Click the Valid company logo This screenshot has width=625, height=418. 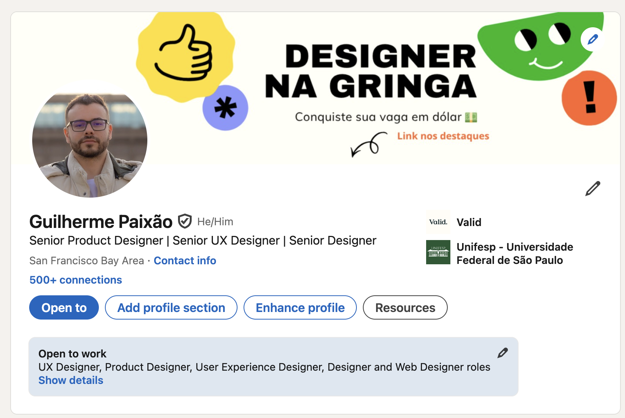coord(438,222)
